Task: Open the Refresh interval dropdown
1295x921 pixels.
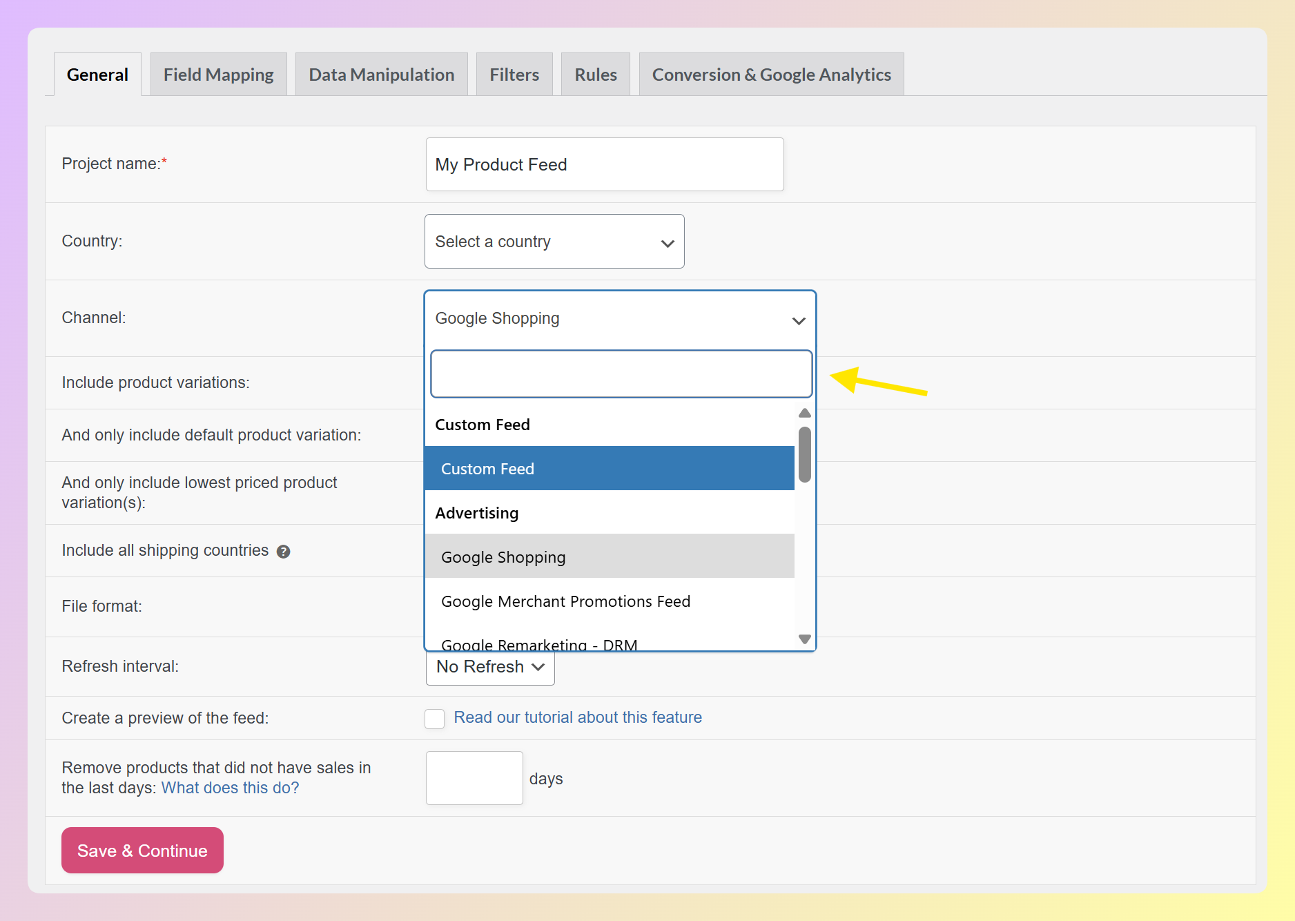Action: pos(489,667)
